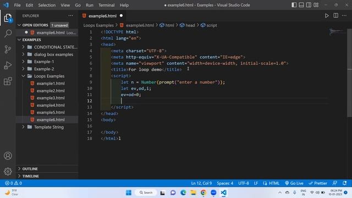The height and width of the screenshot is (198, 352).
Task: Open the Selection menu
Action: (47, 5)
